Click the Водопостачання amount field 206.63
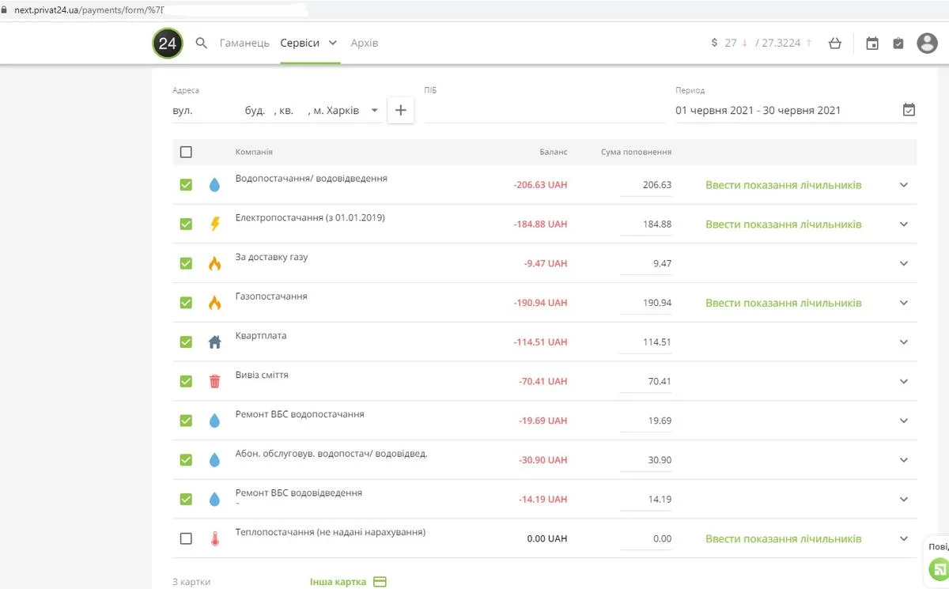Viewport: 949px width, 589px height. (x=646, y=185)
